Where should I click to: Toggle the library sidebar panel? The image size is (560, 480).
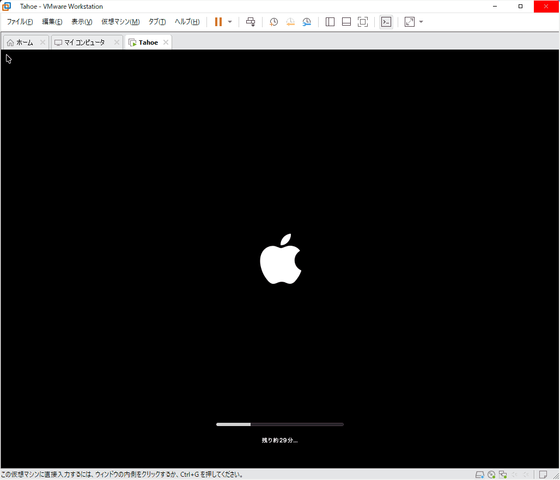coord(330,22)
